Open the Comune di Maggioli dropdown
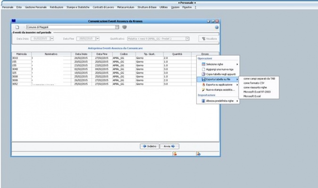318x188 pixels. tap(117, 27)
